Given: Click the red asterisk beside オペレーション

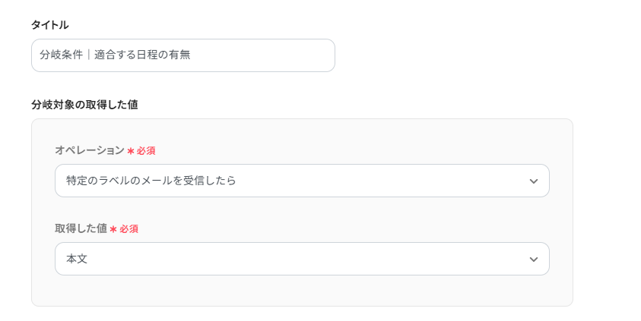Looking at the screenshot, I should click(x=131, y=151).
